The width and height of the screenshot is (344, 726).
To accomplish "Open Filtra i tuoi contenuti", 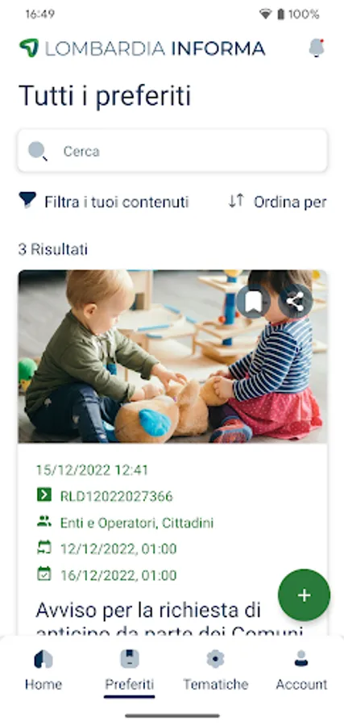I will coord(104,202).
